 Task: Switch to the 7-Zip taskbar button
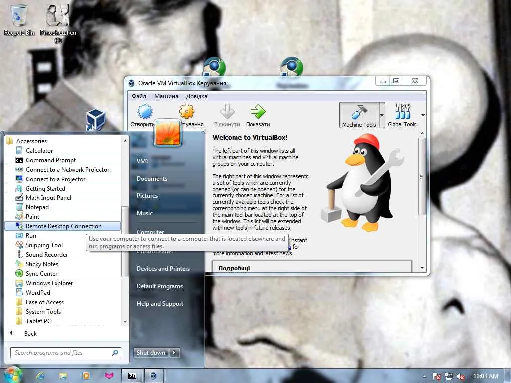point(132,376)
